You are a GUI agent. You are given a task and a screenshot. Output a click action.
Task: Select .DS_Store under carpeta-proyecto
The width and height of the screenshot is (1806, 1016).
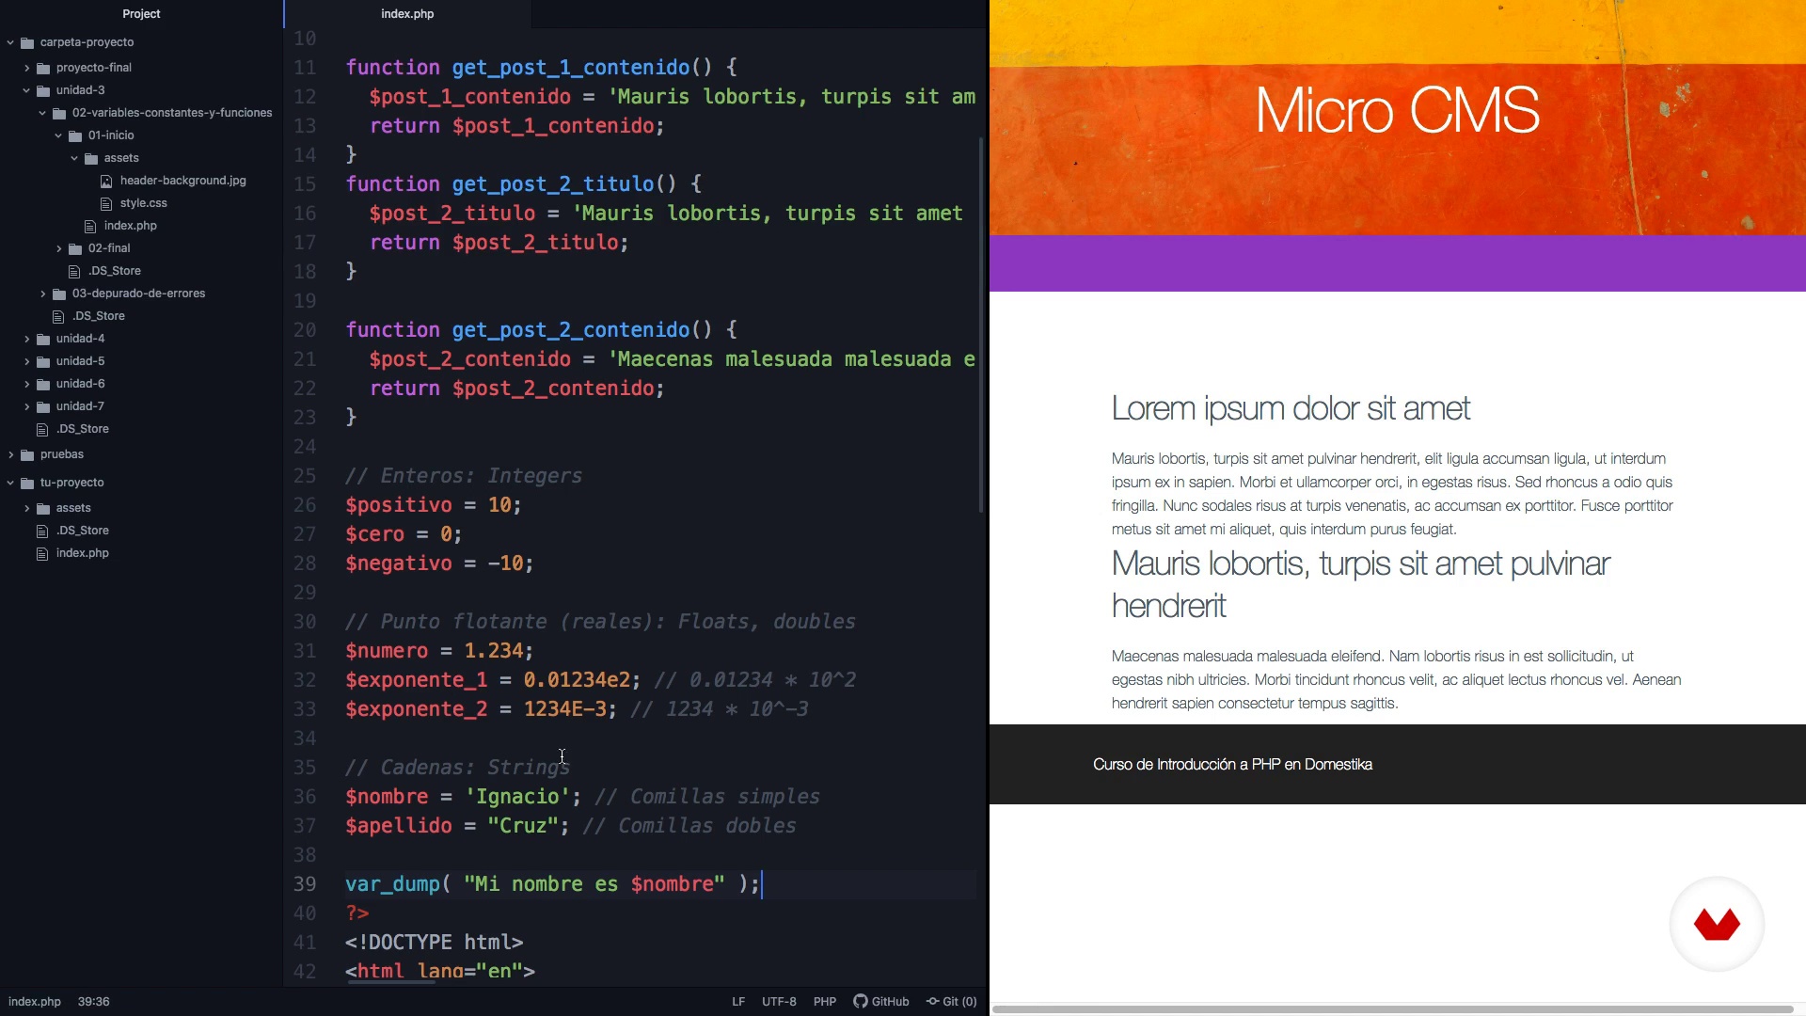pos(82,429)
